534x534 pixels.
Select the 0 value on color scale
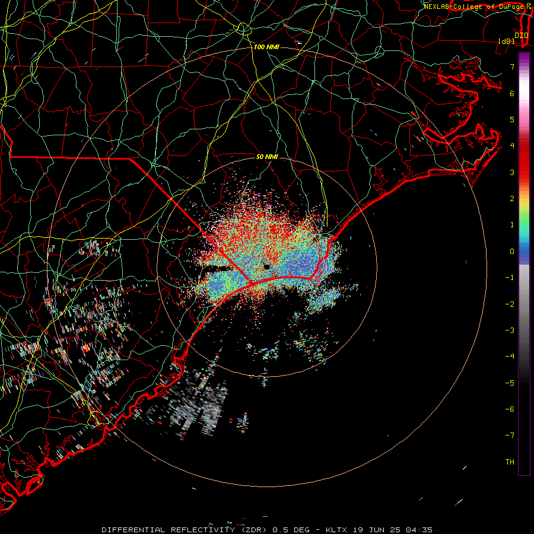512,252
